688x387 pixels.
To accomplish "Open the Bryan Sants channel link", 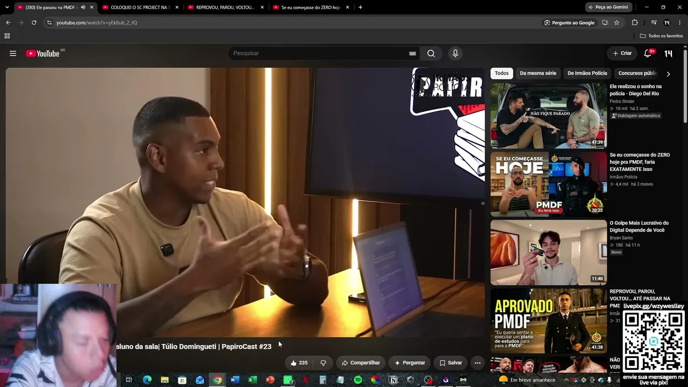I will [621, 238].
